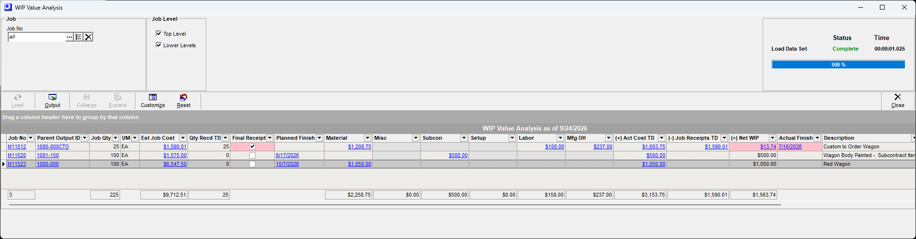Open Labor link $158.00
This screenshot has width=916, height=239.
[554, 147]
